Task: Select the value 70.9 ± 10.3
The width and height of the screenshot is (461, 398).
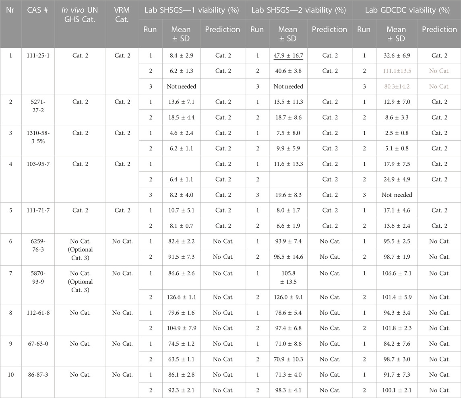Action: point(288,359)
